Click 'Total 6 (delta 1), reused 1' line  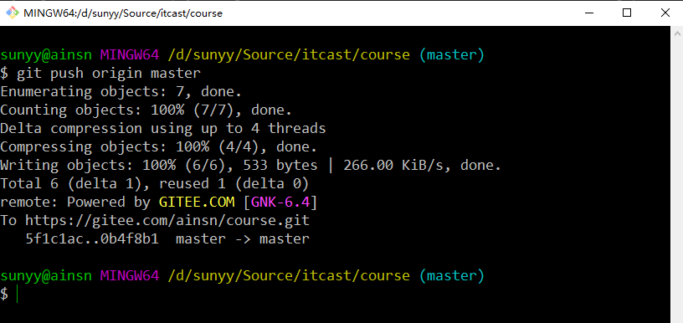[x=154, y=184]
